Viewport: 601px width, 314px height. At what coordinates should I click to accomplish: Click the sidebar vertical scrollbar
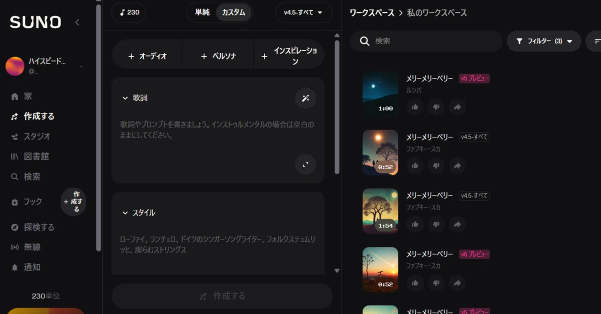pos(99,127)
